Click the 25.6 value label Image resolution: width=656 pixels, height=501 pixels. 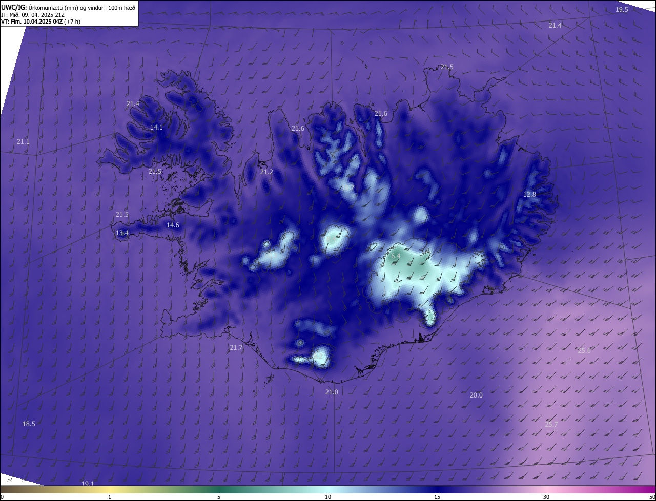click(x=584, y=351)
